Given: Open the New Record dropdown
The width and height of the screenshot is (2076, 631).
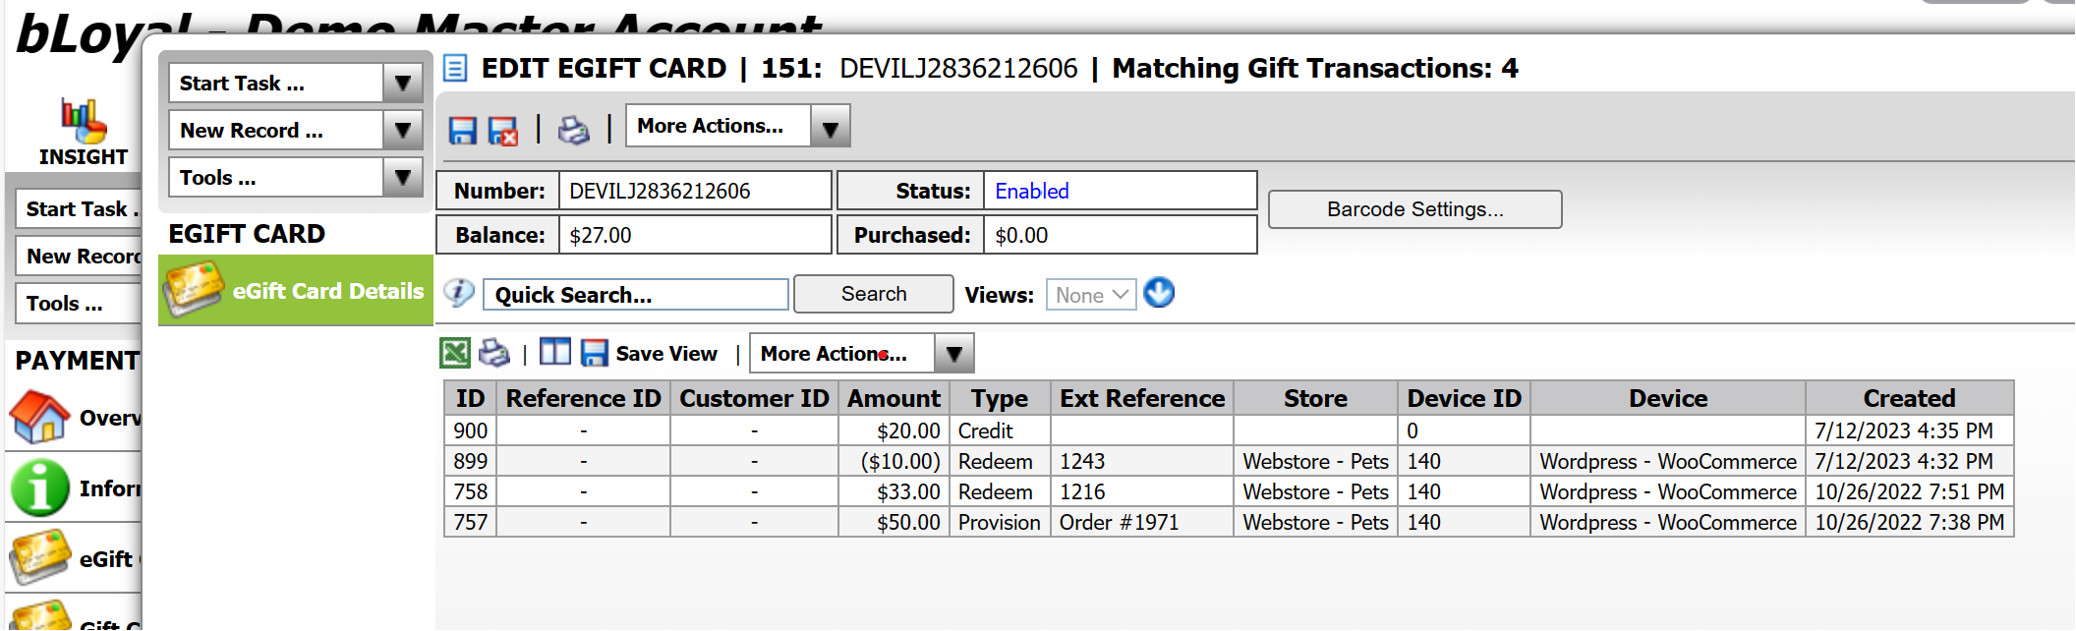Looking at the screenshot, I should coord(402,131).
